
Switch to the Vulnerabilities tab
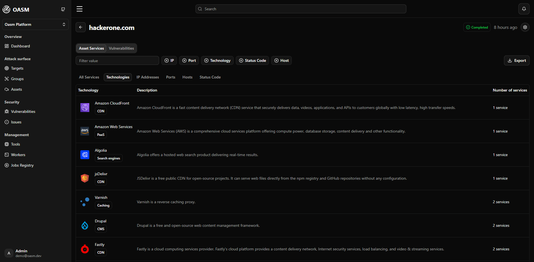[121, 48]
